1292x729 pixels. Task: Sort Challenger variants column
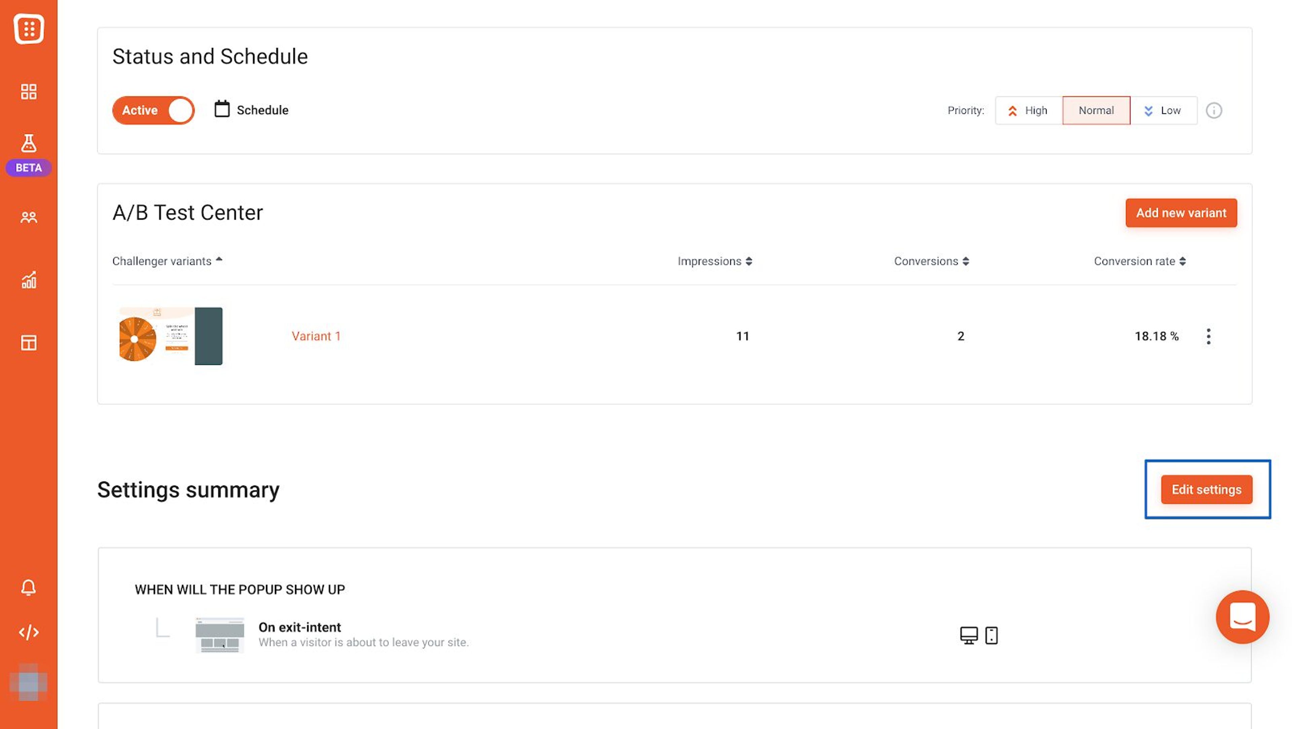point(219,259)
